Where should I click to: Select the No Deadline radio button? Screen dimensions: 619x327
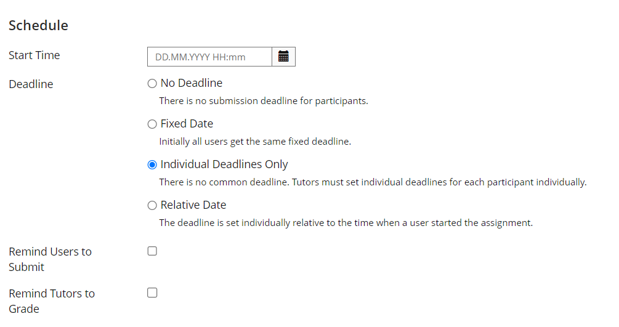pos(152,83)
